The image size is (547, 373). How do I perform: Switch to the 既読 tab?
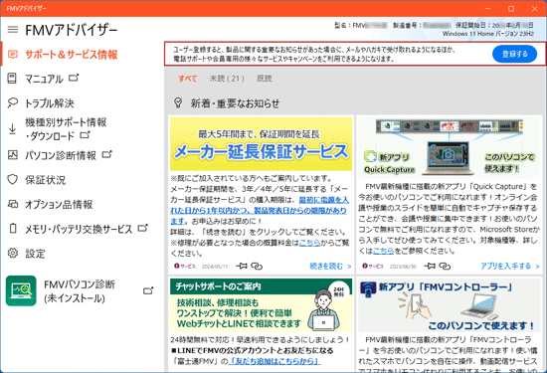pyautogui.click(x=265, y=79)
